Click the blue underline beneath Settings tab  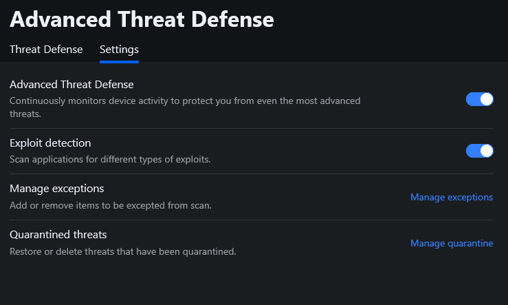click(x=119, y=62)
